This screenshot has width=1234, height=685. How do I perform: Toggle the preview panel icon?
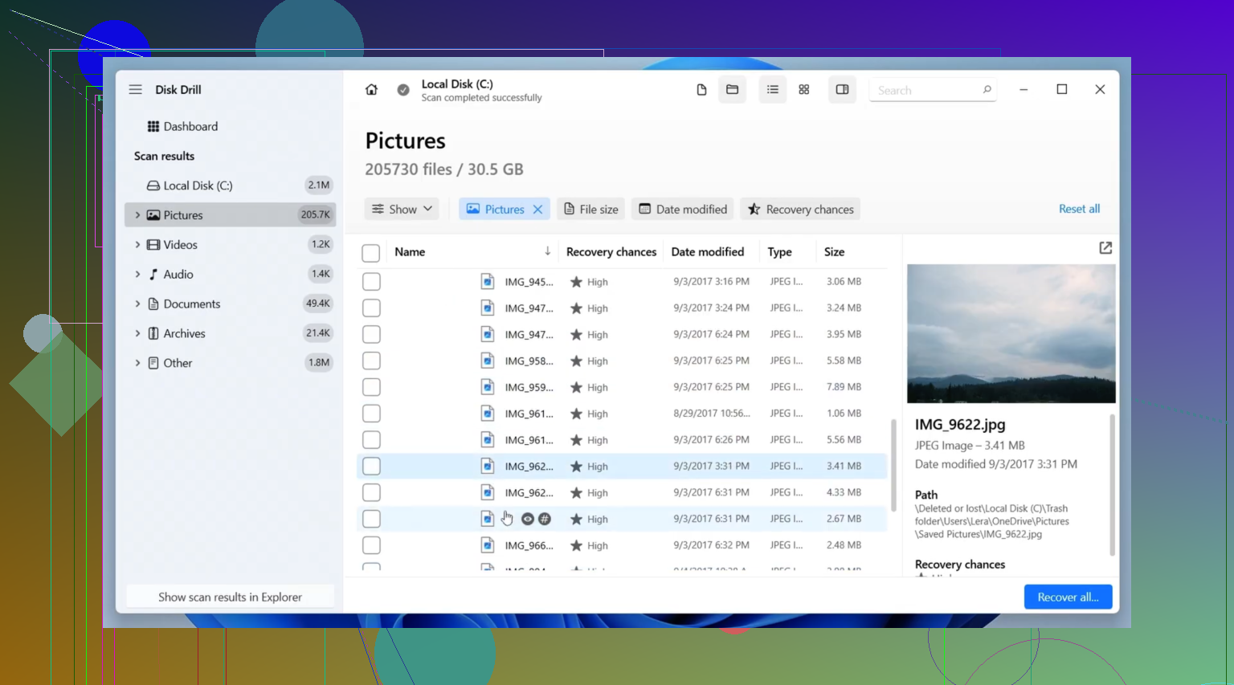842,90
